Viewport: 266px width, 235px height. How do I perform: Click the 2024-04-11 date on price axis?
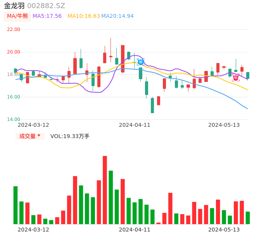click(135, 125)
